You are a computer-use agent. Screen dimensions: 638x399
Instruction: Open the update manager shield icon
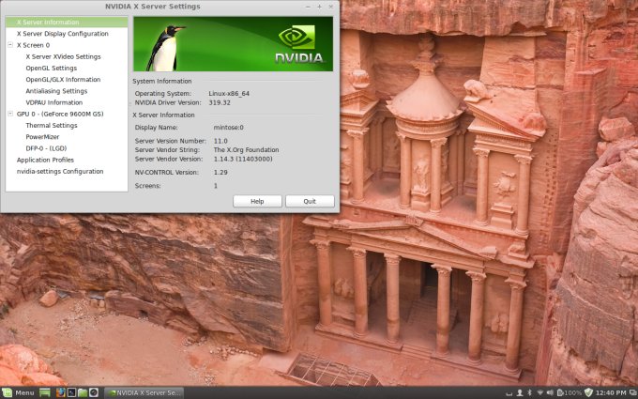click(x=588, y=392)
